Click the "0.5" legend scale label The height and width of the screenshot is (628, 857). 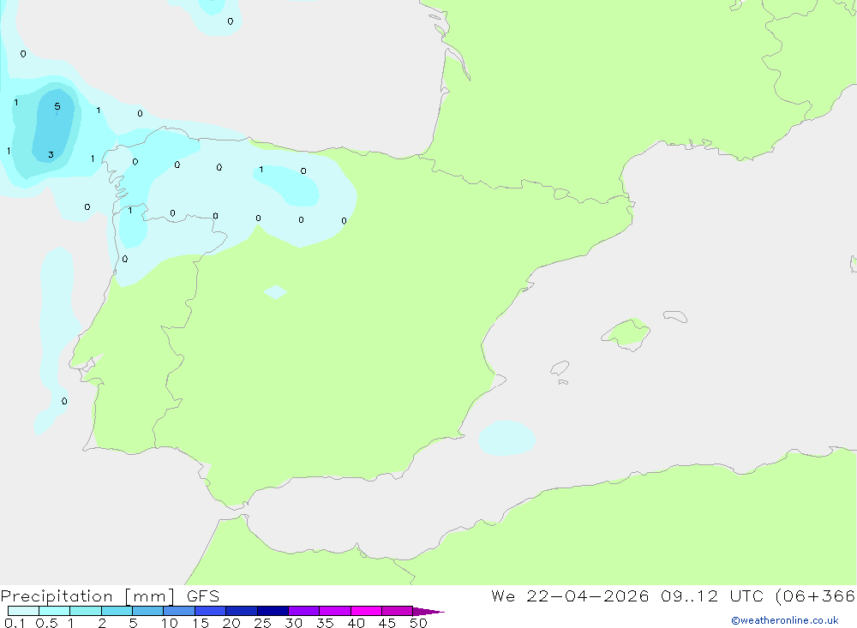point(46,623)
